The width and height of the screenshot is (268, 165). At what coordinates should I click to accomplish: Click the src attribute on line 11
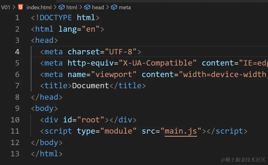click(149, 131)
